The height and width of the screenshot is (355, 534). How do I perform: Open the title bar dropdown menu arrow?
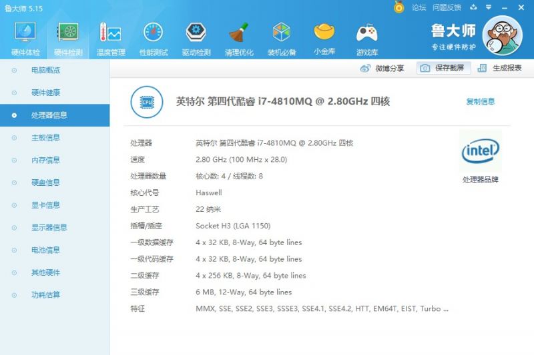point(489,7)
